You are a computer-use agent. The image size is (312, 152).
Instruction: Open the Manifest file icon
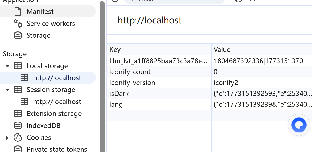tap(18, 12)
